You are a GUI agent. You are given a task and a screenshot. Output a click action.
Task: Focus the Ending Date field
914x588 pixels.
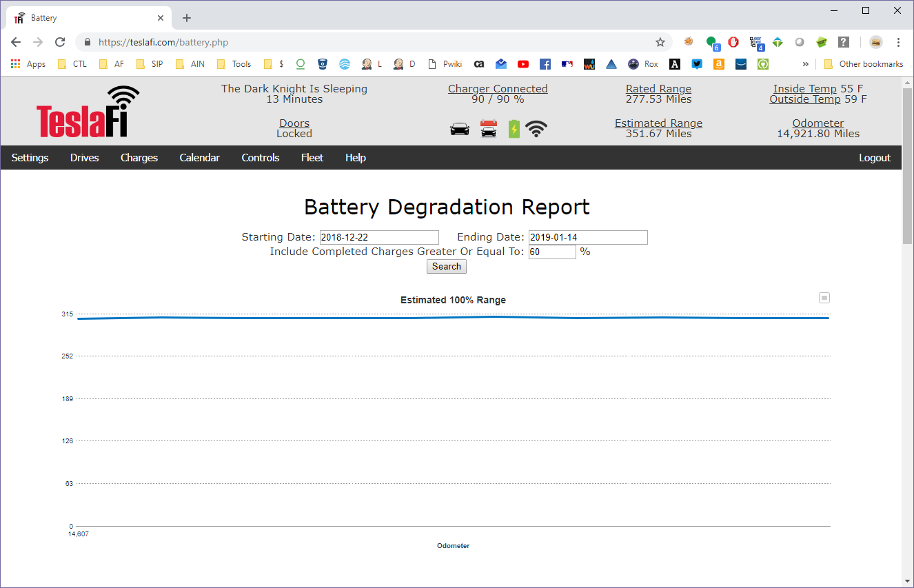588,238
